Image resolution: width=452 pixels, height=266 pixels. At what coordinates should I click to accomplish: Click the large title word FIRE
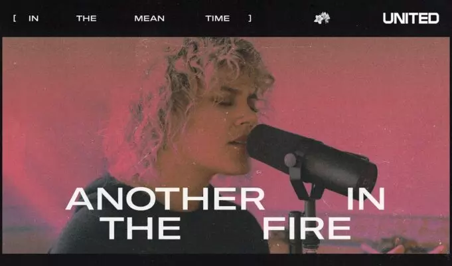(x=307, y=228)
